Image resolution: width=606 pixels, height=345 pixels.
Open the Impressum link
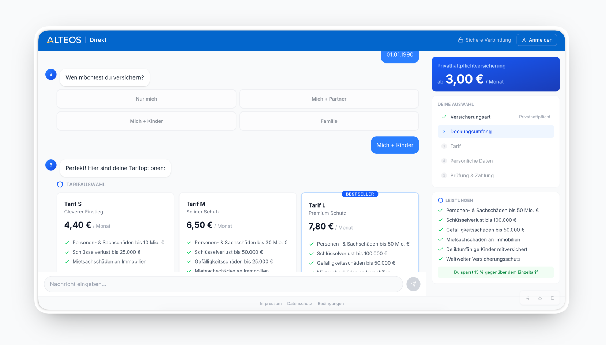271,303
